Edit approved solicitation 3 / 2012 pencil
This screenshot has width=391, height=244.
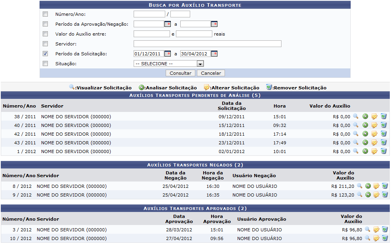click(376, 229)
